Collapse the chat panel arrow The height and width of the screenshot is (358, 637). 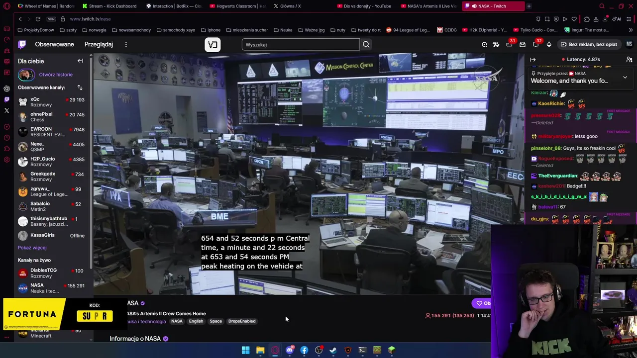pyautogui.click(x=533, y=60)
